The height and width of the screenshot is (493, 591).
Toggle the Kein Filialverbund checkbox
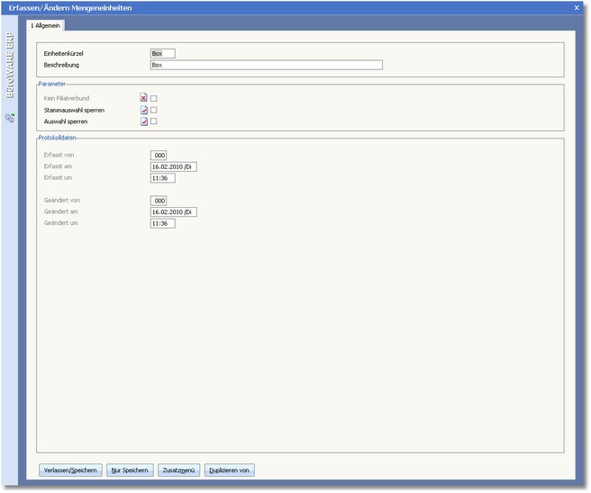tap(154, 98)
